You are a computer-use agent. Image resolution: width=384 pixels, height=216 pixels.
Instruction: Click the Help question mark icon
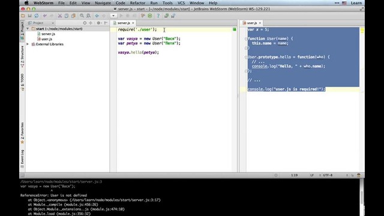coord(158,16)
